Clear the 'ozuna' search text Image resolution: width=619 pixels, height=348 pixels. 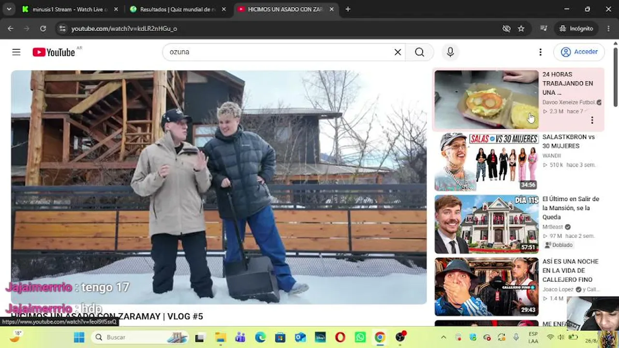(398, 52)
